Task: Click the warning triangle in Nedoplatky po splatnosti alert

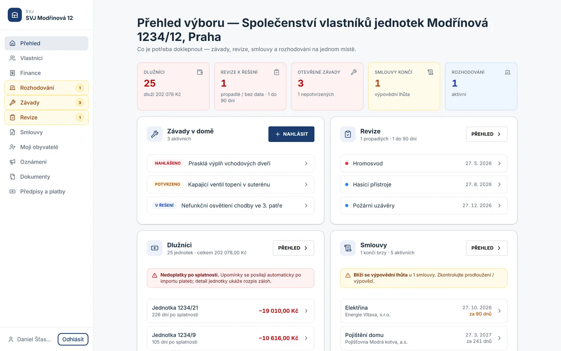Action: pyautogui.click(x=155, y=276)
